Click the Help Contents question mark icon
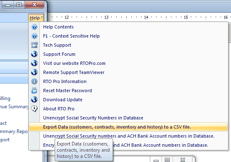 tap(34, 27)
